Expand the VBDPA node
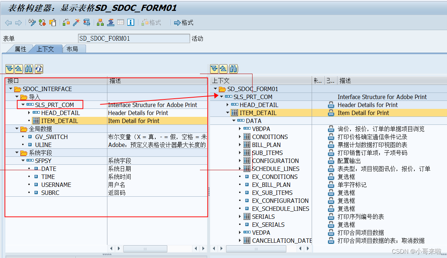Viewport: 447px width, 258px height. (240, 129)
